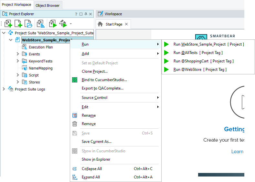Expand the KeywordTests tree node
Screen dimensions: 255x182
[x=18, y=61]
